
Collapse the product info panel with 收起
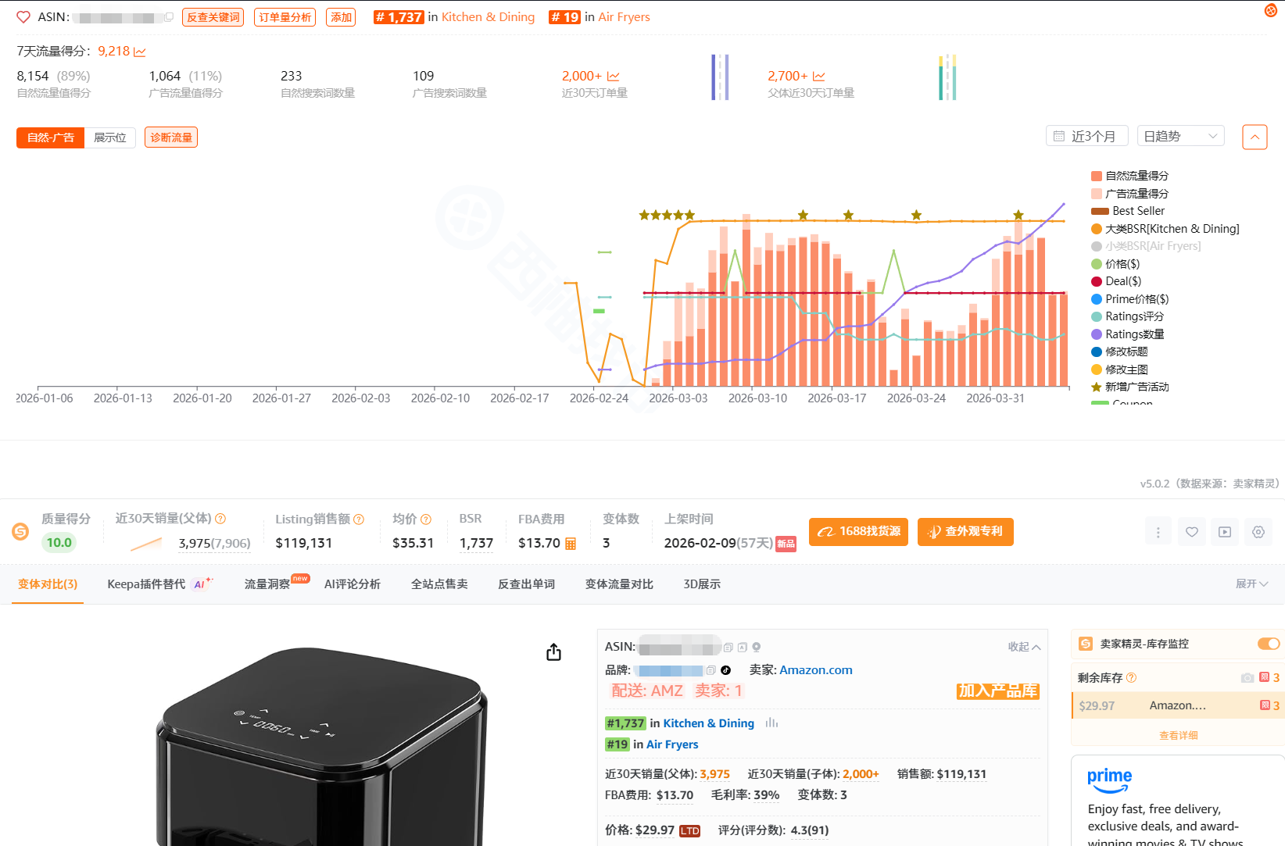coord(1024,647)
